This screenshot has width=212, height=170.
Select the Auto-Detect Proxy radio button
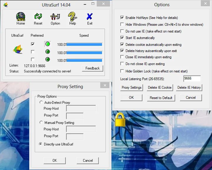coord(41,102)
